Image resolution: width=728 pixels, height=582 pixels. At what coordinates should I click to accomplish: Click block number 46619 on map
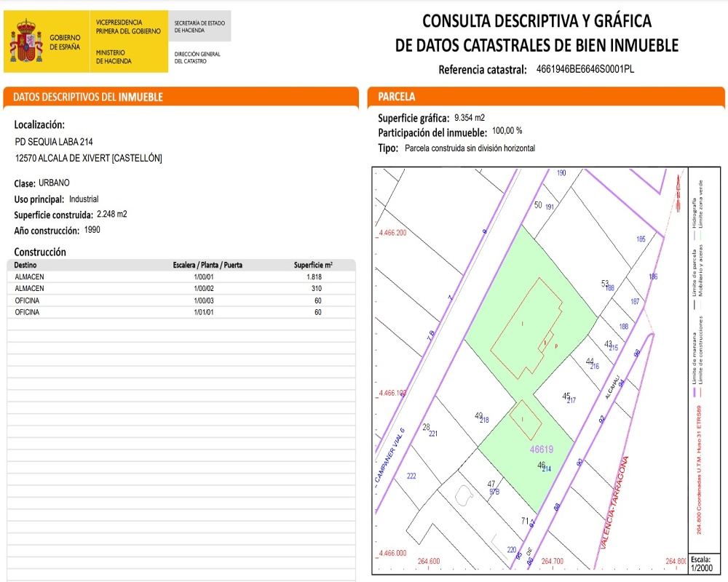(x=542, y=450)
